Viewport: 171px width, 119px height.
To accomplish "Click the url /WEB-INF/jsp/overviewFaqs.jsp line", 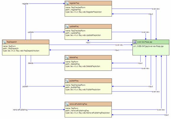I will point(148,46).
